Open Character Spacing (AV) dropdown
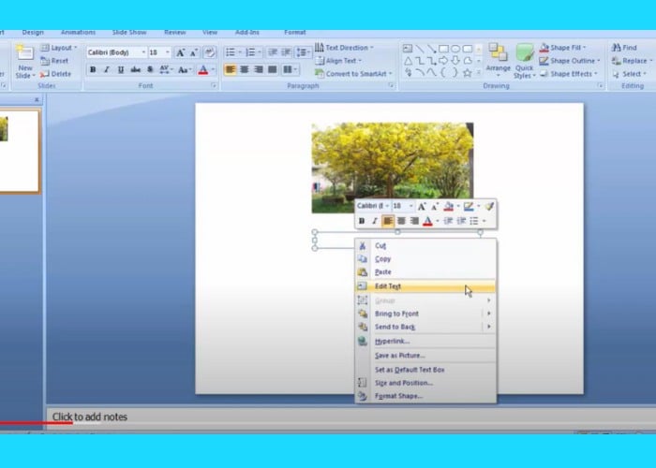The height and width of the screenshot is (468, 656). [x=166, y=70]
